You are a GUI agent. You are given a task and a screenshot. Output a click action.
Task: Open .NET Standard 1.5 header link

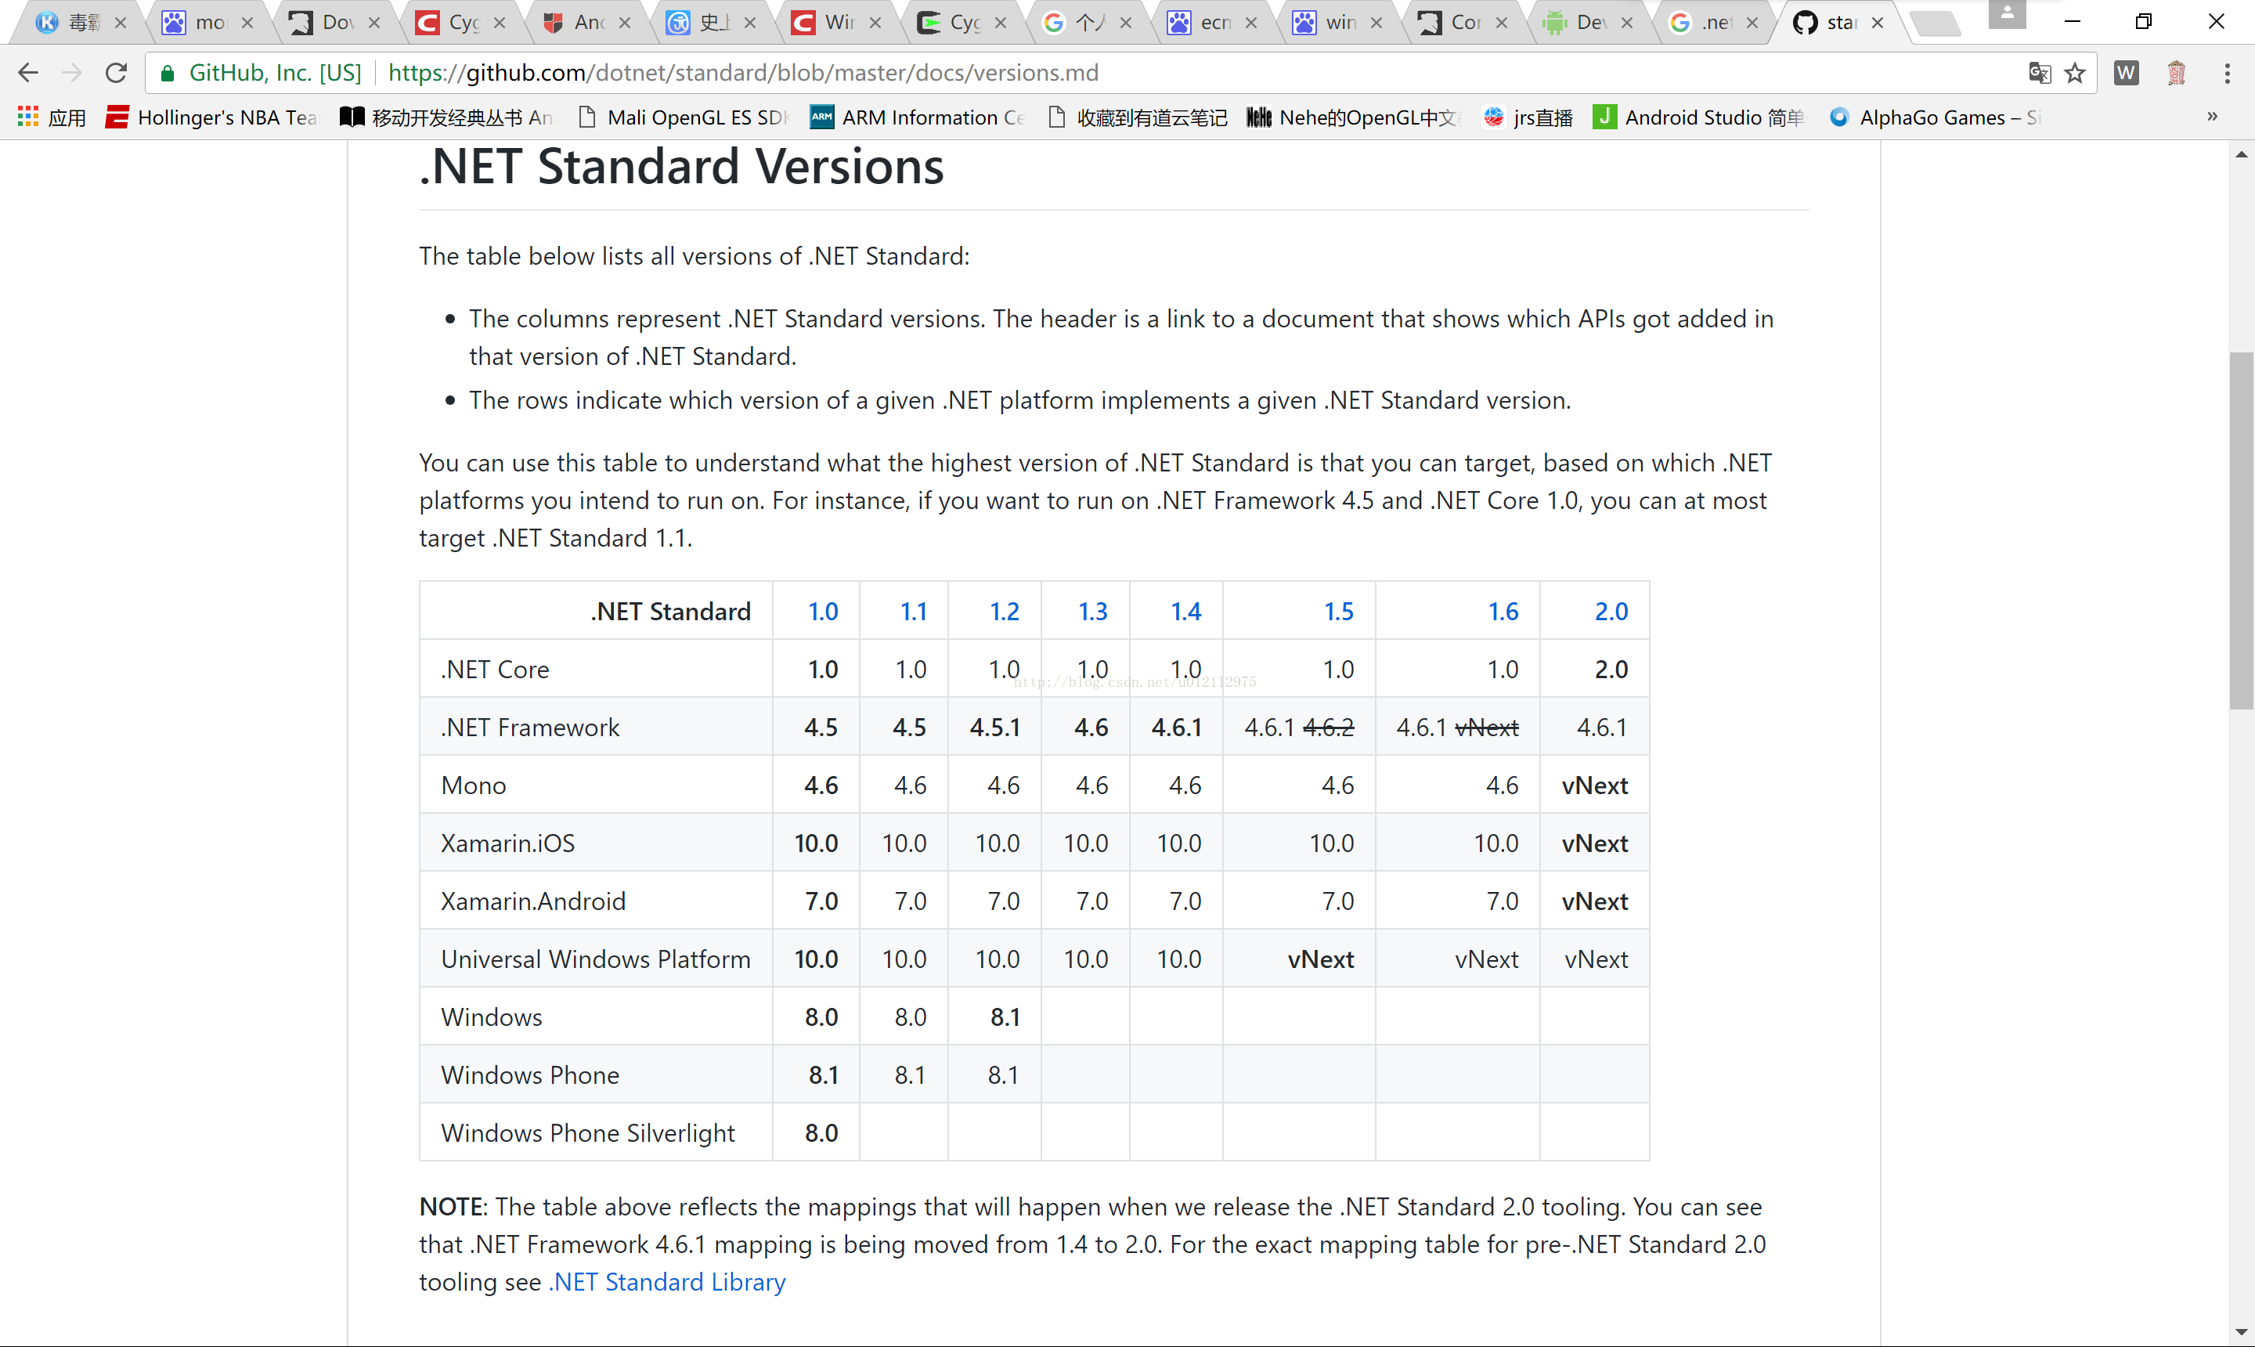[1338, 612]
